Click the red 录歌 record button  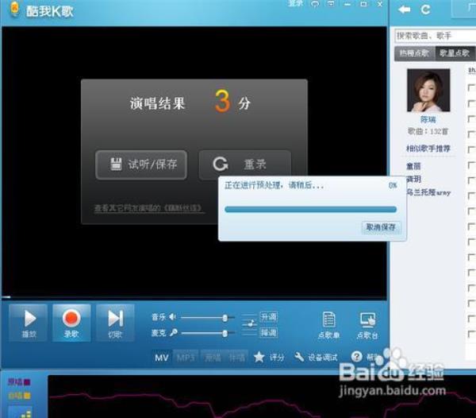click(71, 323)
